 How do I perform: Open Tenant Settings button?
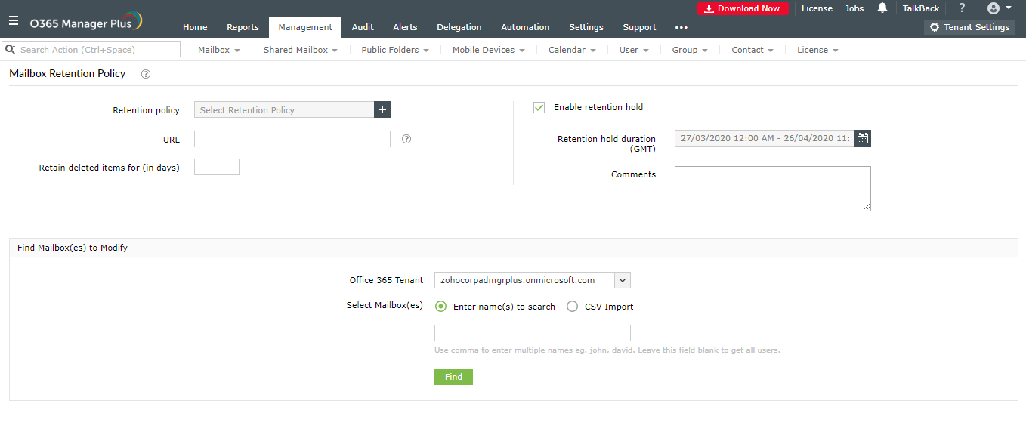(x=969, y=27)
